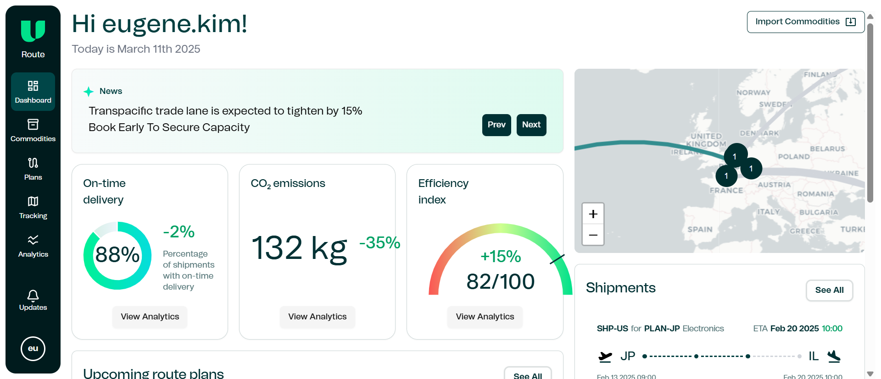Screen dimensions: 881x379
Task: Zoom in on the map
Action: [593, 214]
